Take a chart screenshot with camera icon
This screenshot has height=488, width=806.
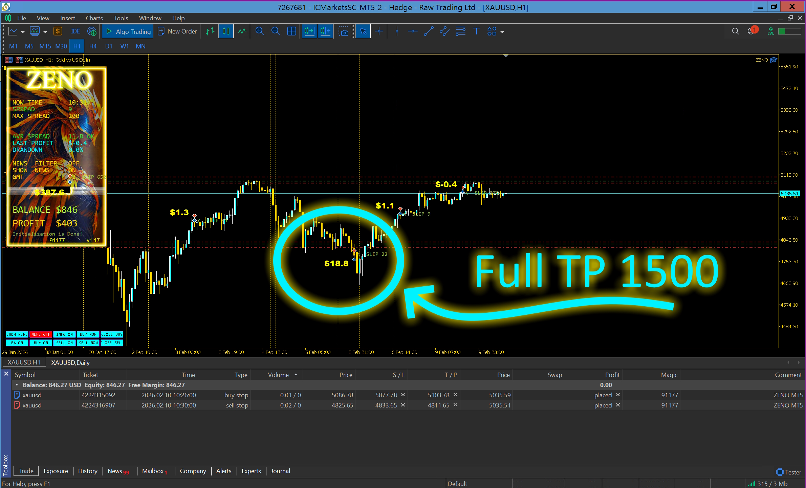[344, 31]
